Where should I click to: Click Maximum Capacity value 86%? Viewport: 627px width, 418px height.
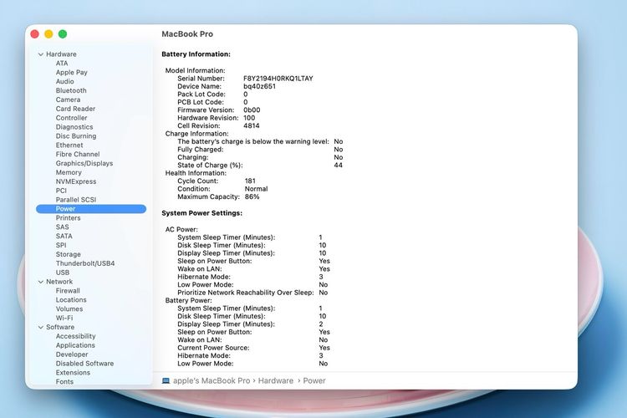252,196
